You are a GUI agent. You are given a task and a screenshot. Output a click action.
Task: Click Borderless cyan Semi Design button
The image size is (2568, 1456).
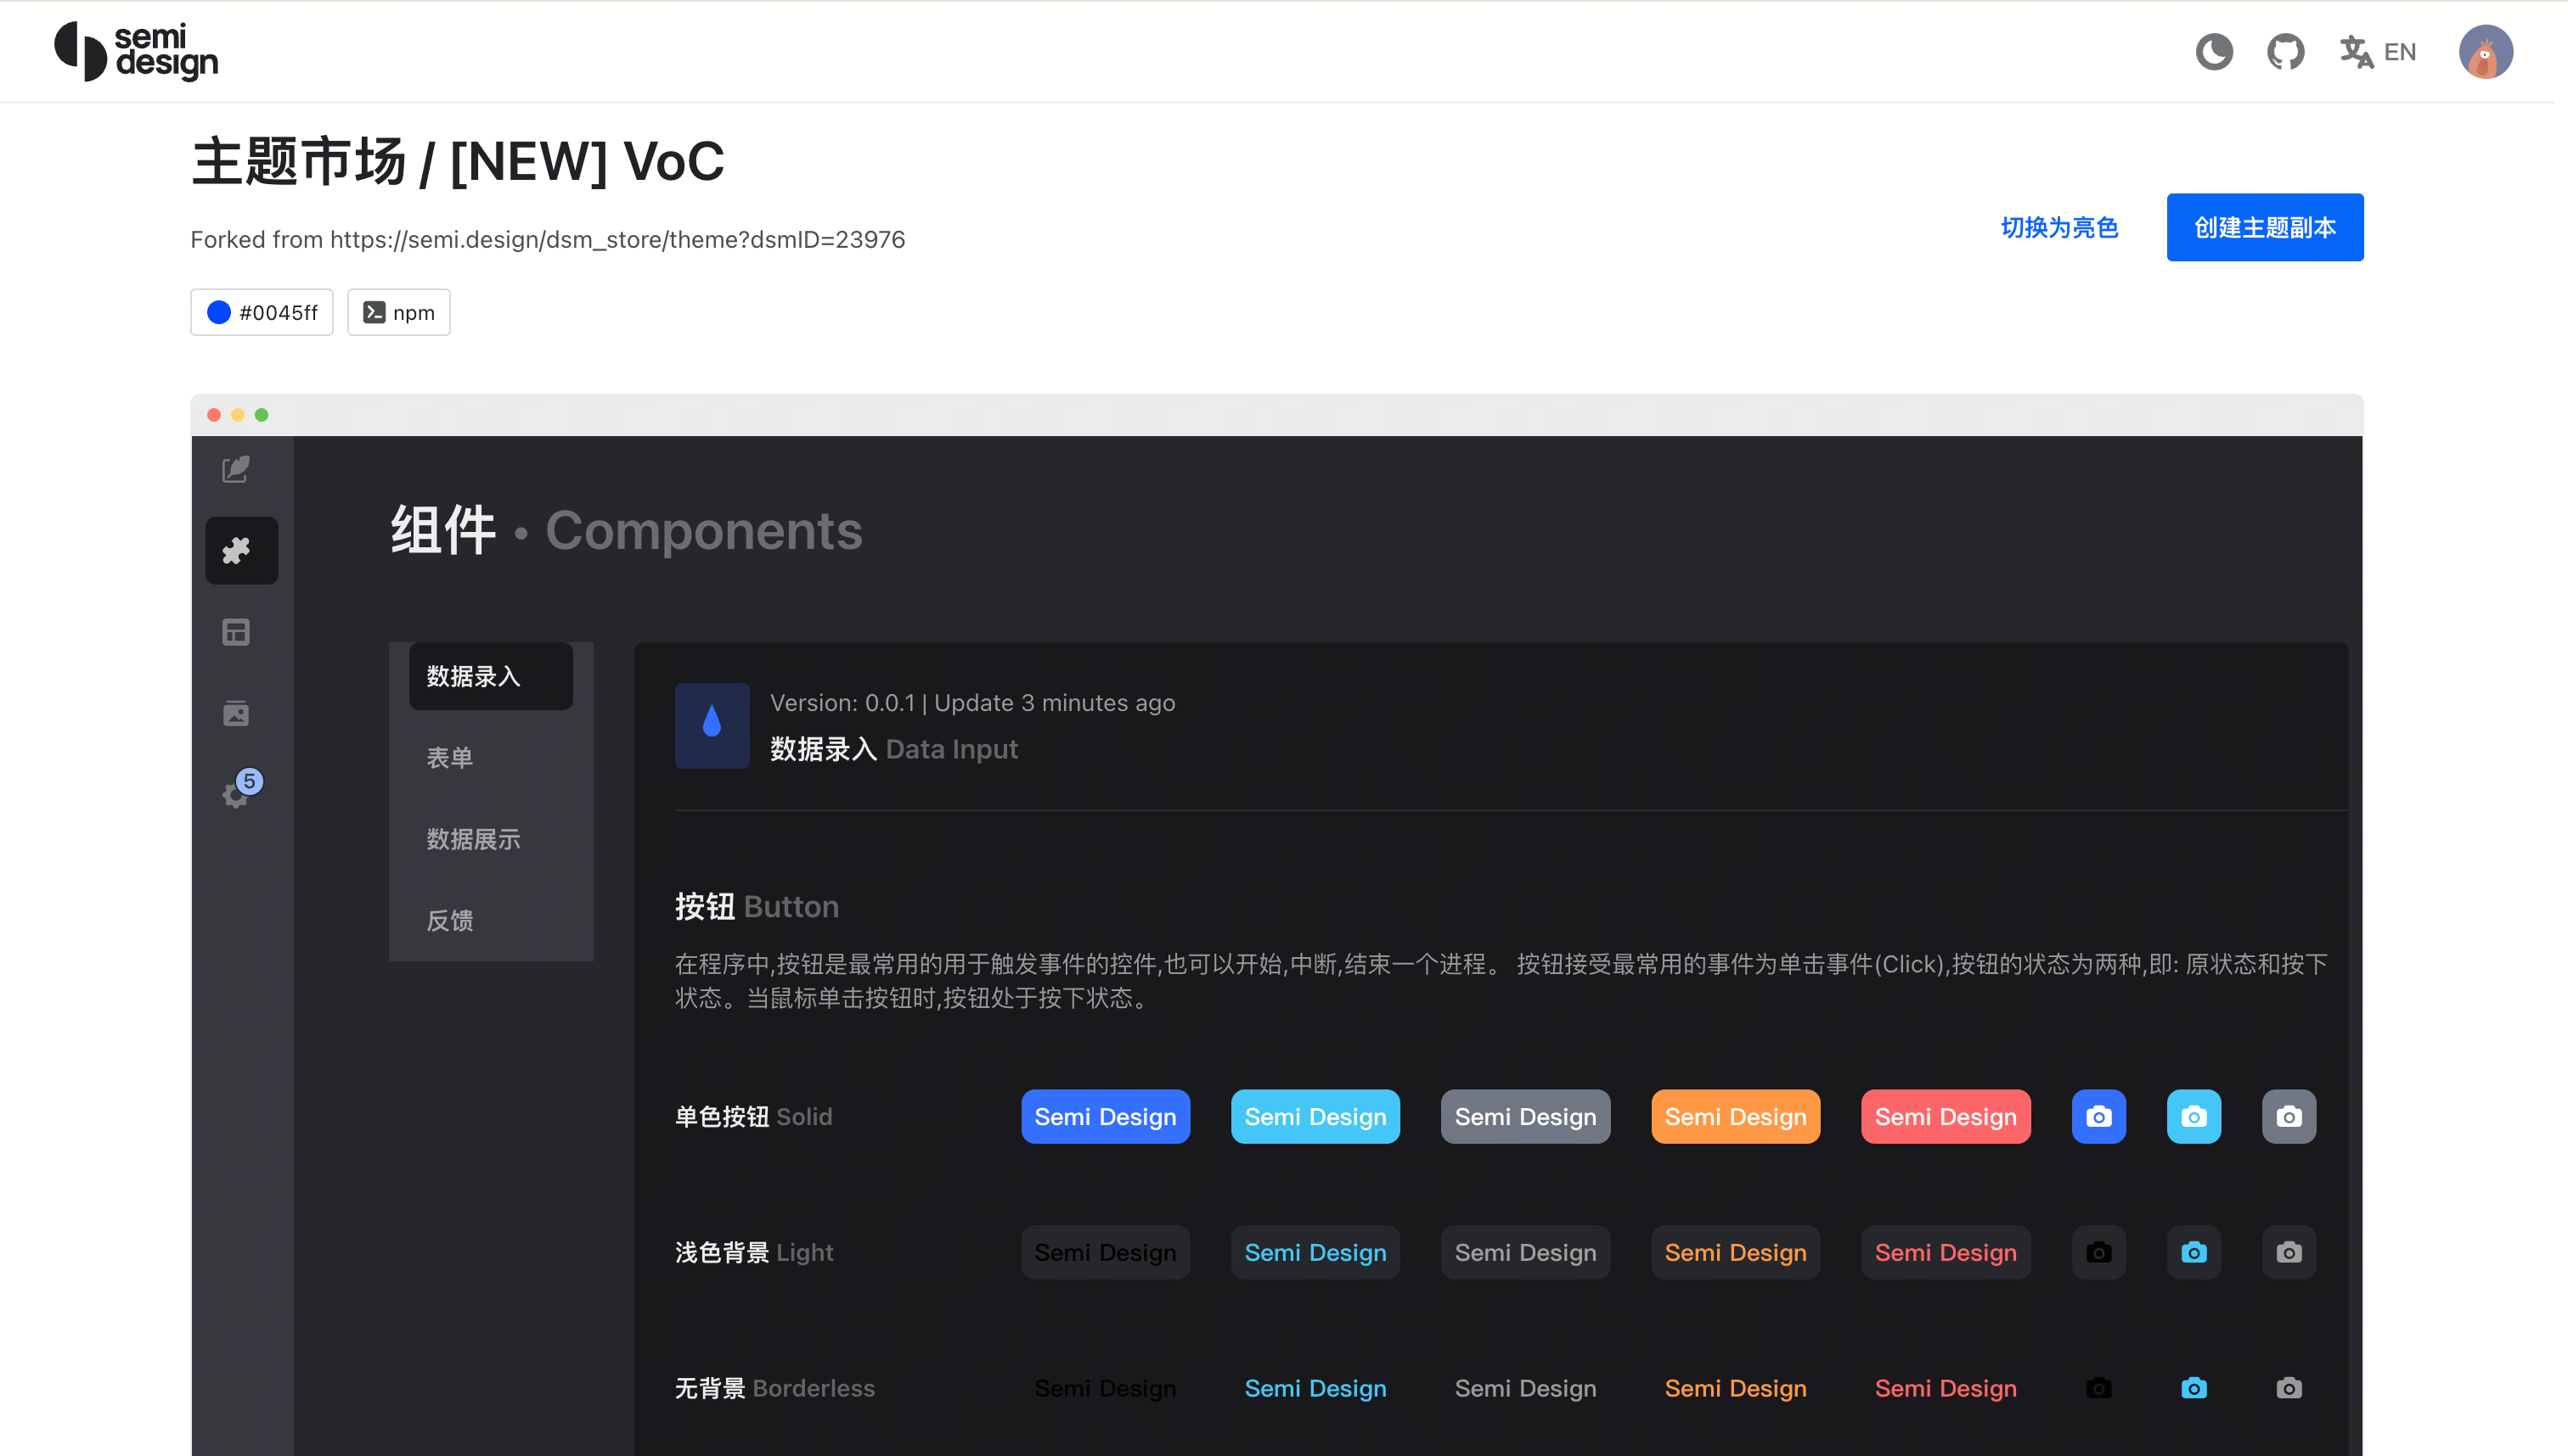click(x=1315, y=1388)
